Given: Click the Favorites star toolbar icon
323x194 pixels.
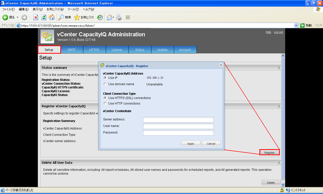Looking at the screenshot, I should coord(77,17).
